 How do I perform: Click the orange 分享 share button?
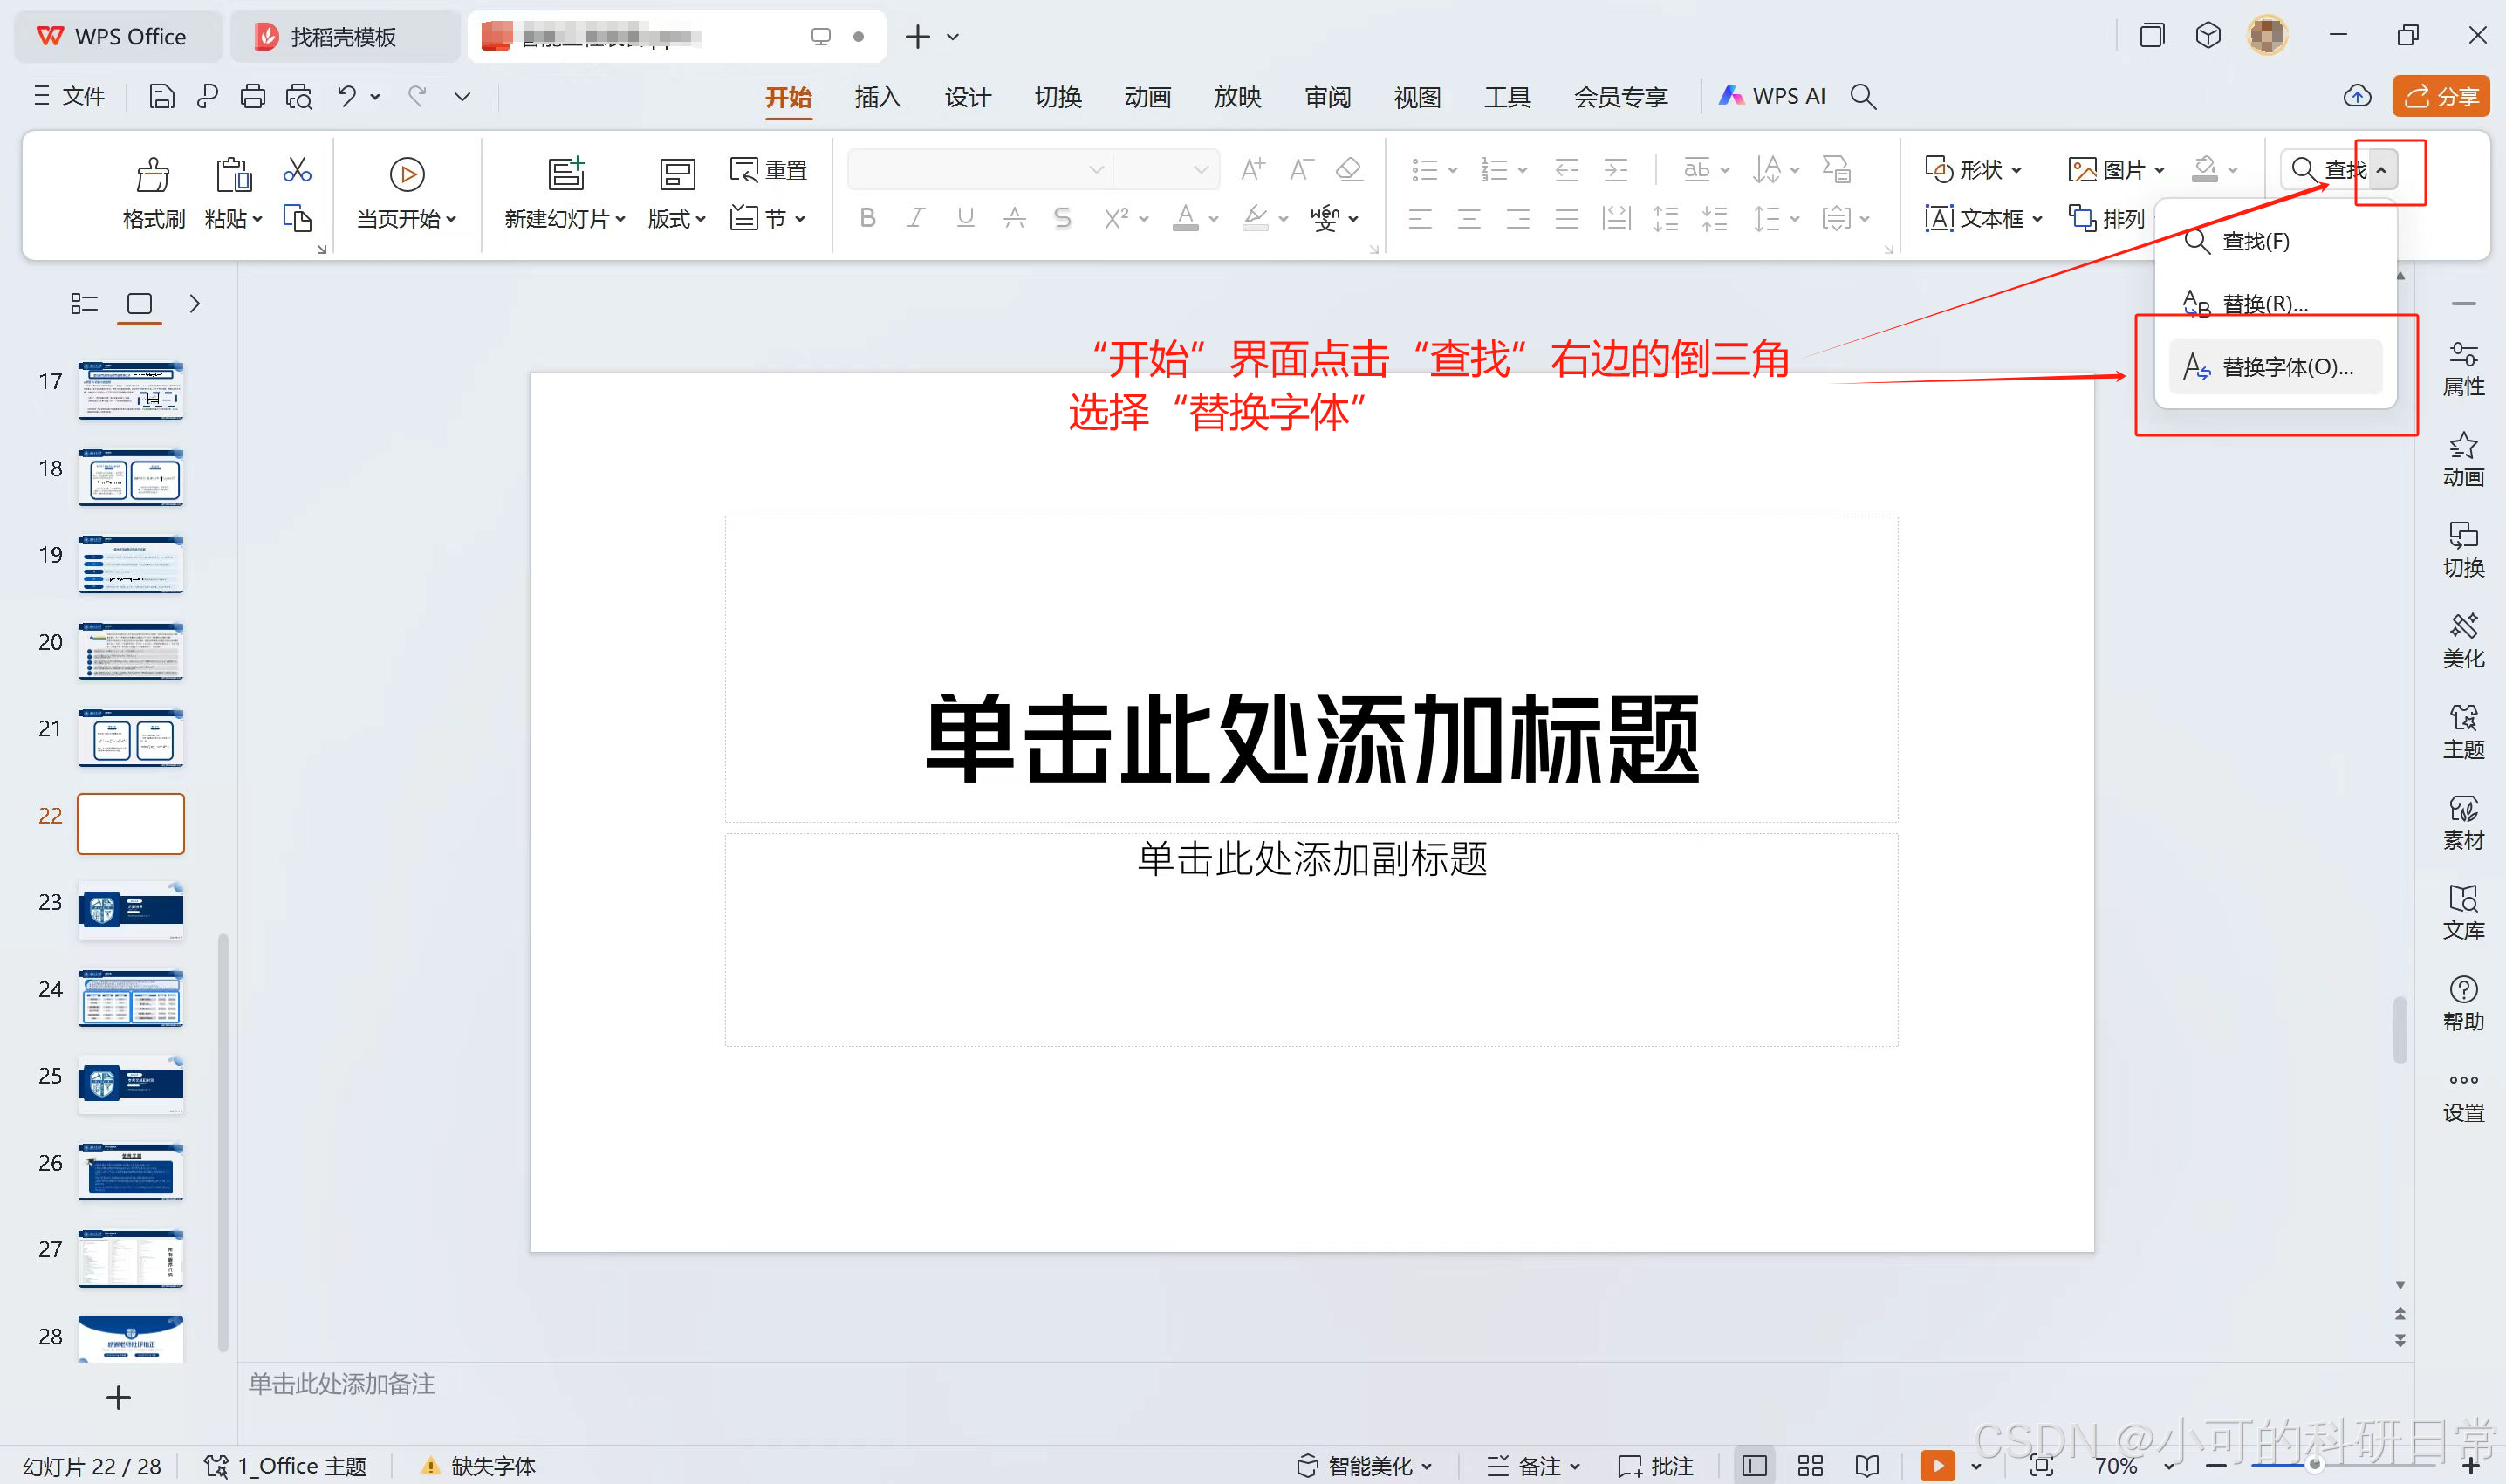tap(2440, 96)
